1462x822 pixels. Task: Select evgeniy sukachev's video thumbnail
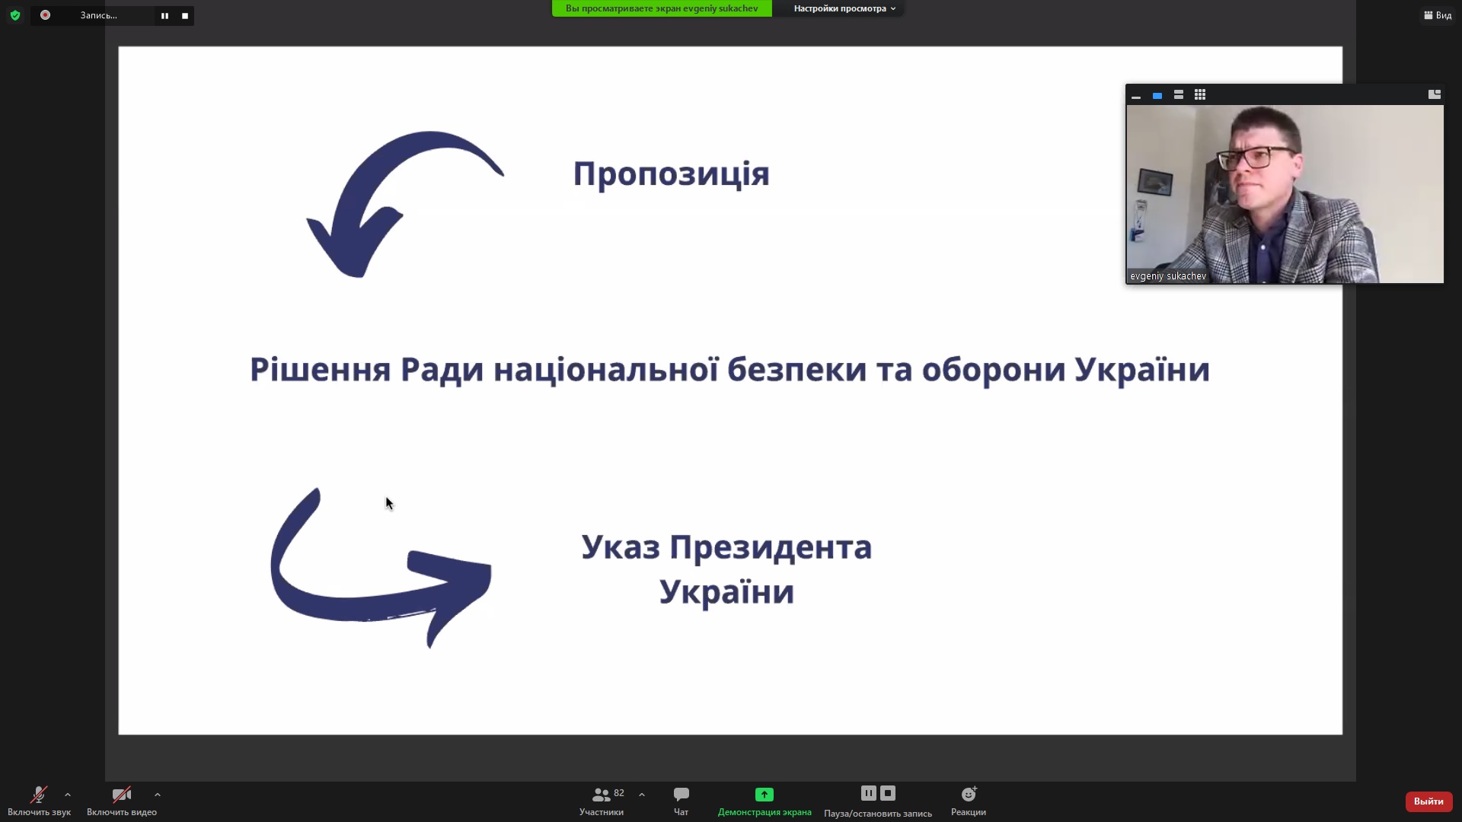tap(1285, 194)
